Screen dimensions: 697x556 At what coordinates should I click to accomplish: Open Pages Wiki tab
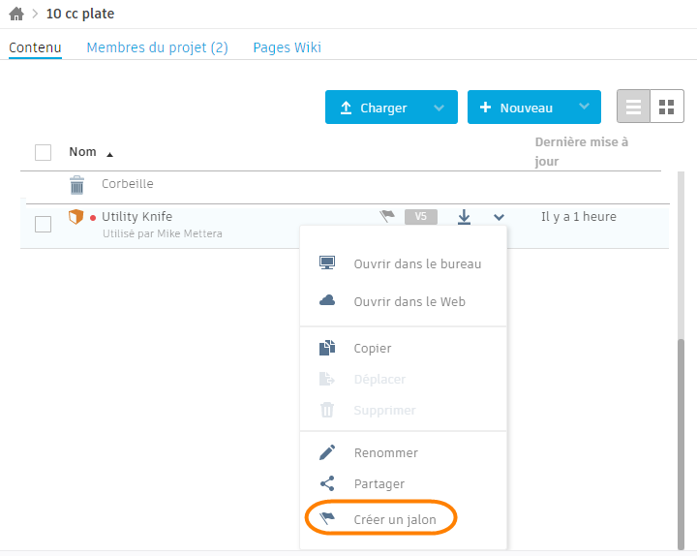pos(287,47)
